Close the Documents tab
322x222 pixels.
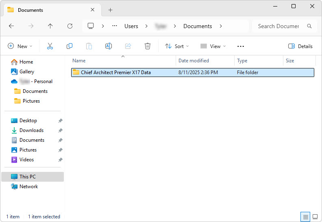point(93,10)
